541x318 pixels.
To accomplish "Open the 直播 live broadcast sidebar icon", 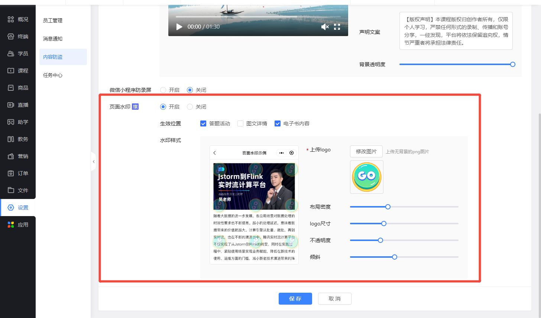I will pos(11,105).
